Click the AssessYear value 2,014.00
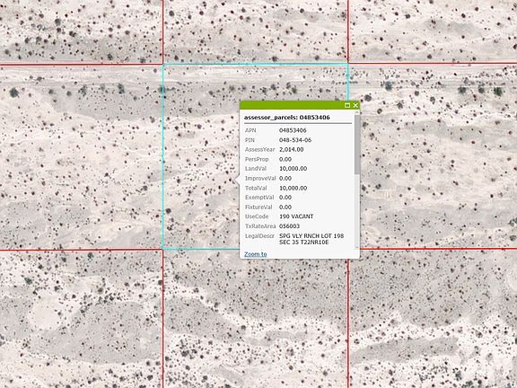Image resolution: width=517 pixels, height=388 pixels. click(292, 149)
